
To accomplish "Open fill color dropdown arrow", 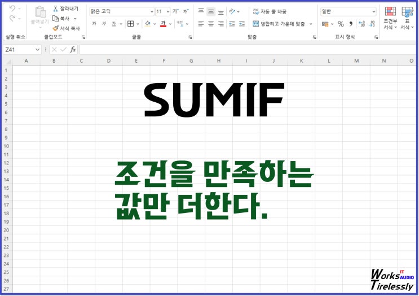I will point(155,24).
